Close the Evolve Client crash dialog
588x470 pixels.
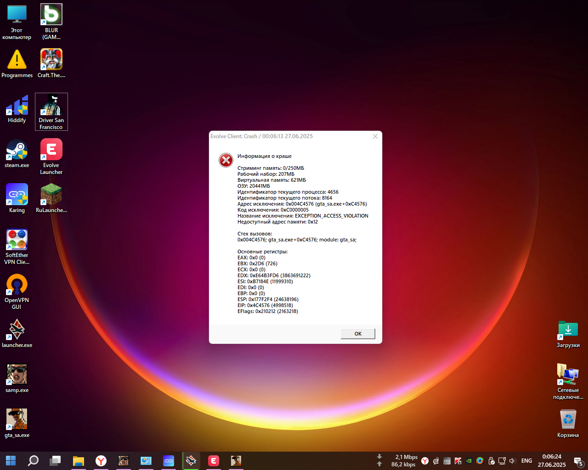tap(375, 136)
